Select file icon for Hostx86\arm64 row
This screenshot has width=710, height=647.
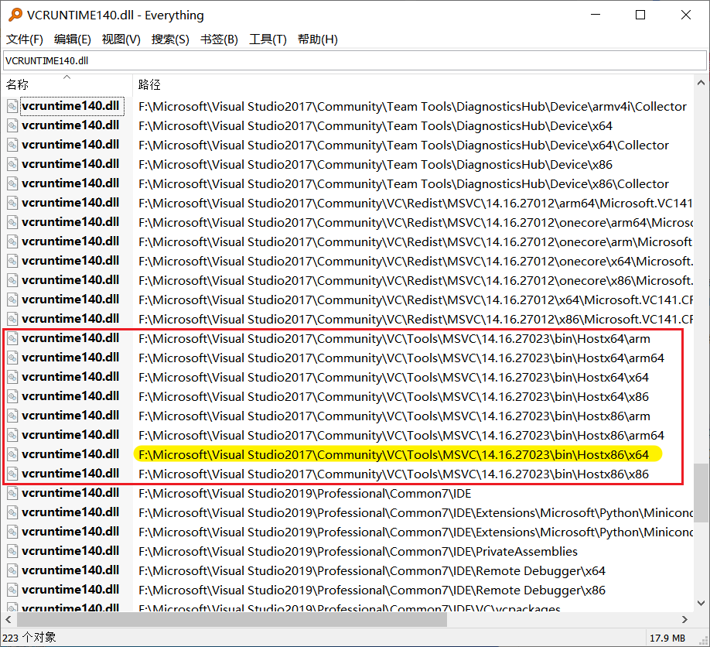(x=12, y=436)
